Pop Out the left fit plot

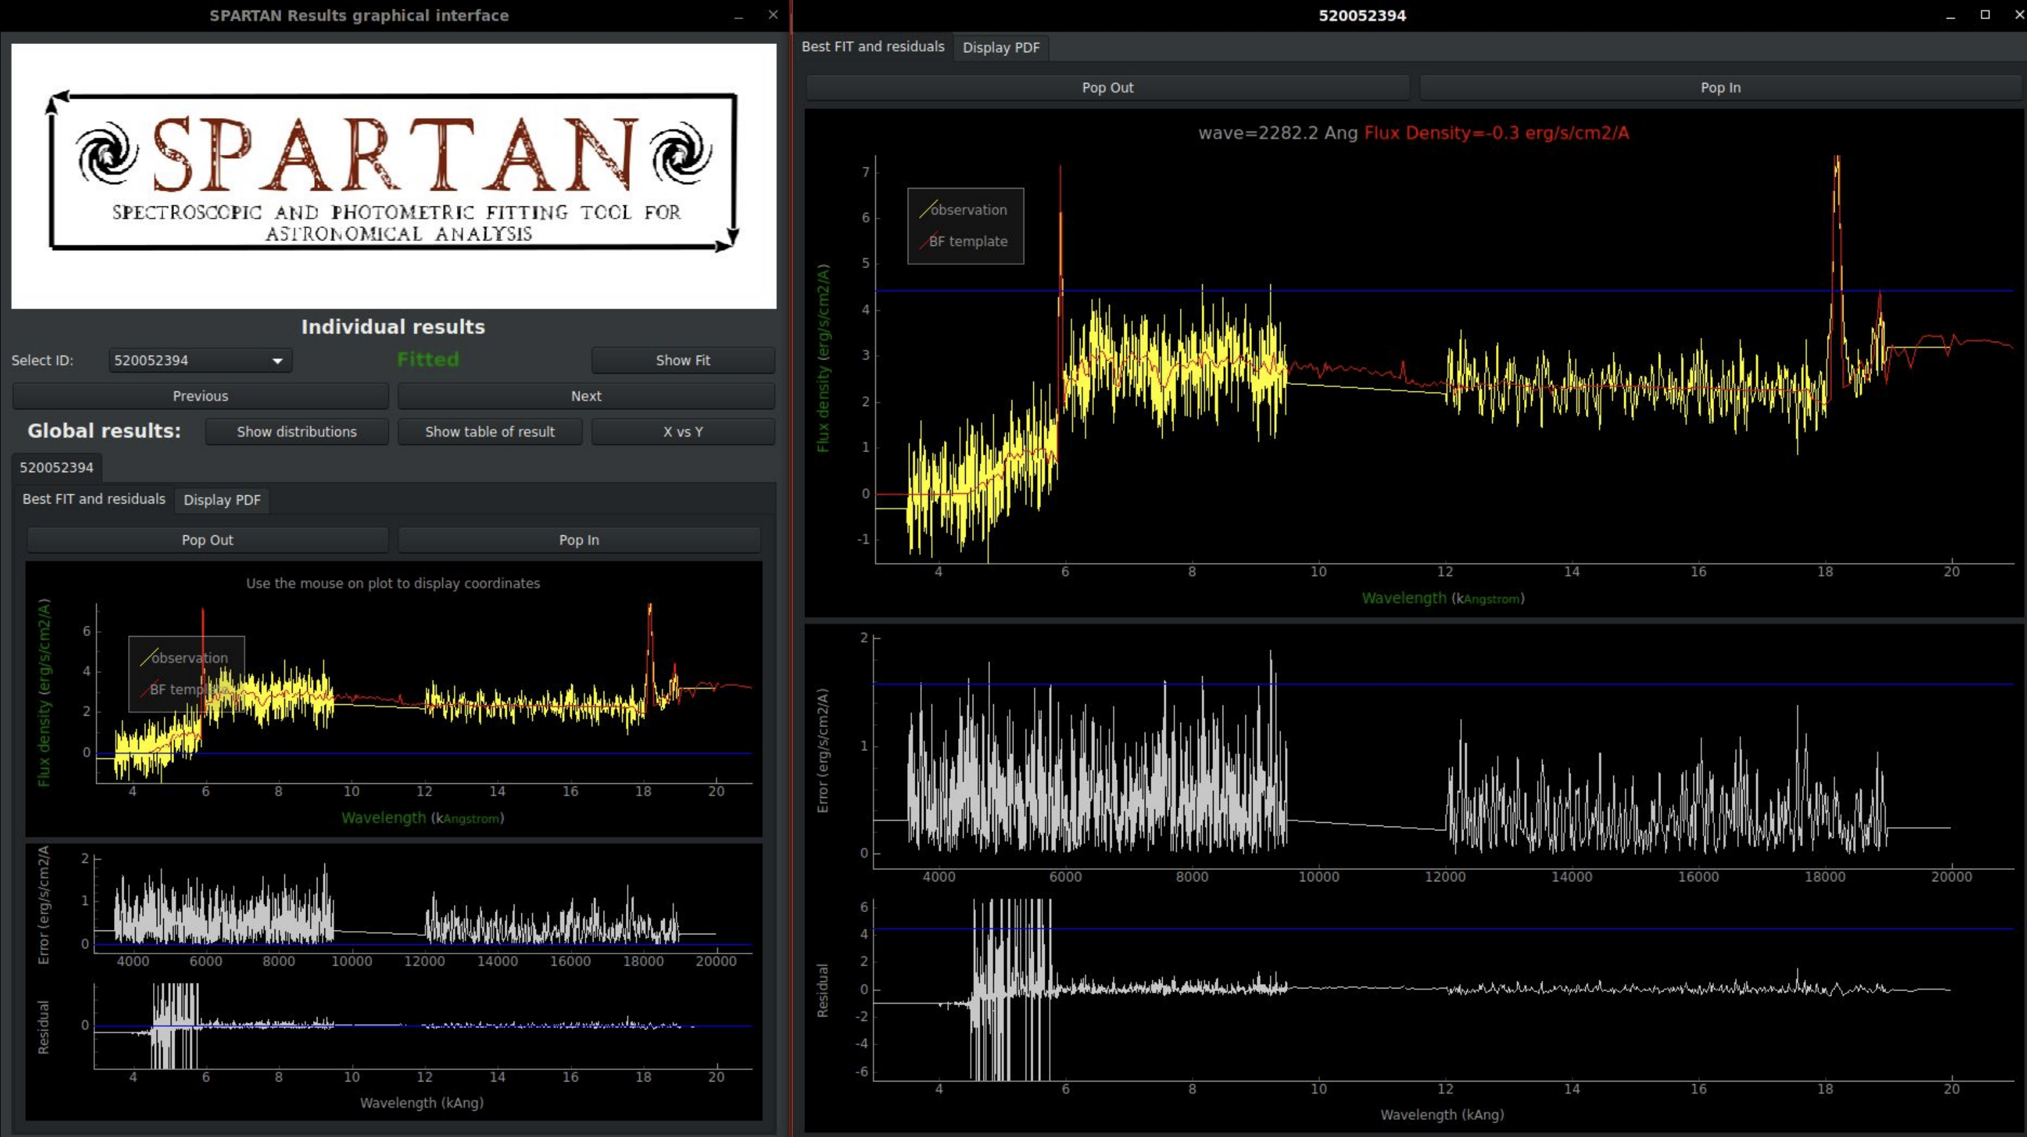pos(207,540)
